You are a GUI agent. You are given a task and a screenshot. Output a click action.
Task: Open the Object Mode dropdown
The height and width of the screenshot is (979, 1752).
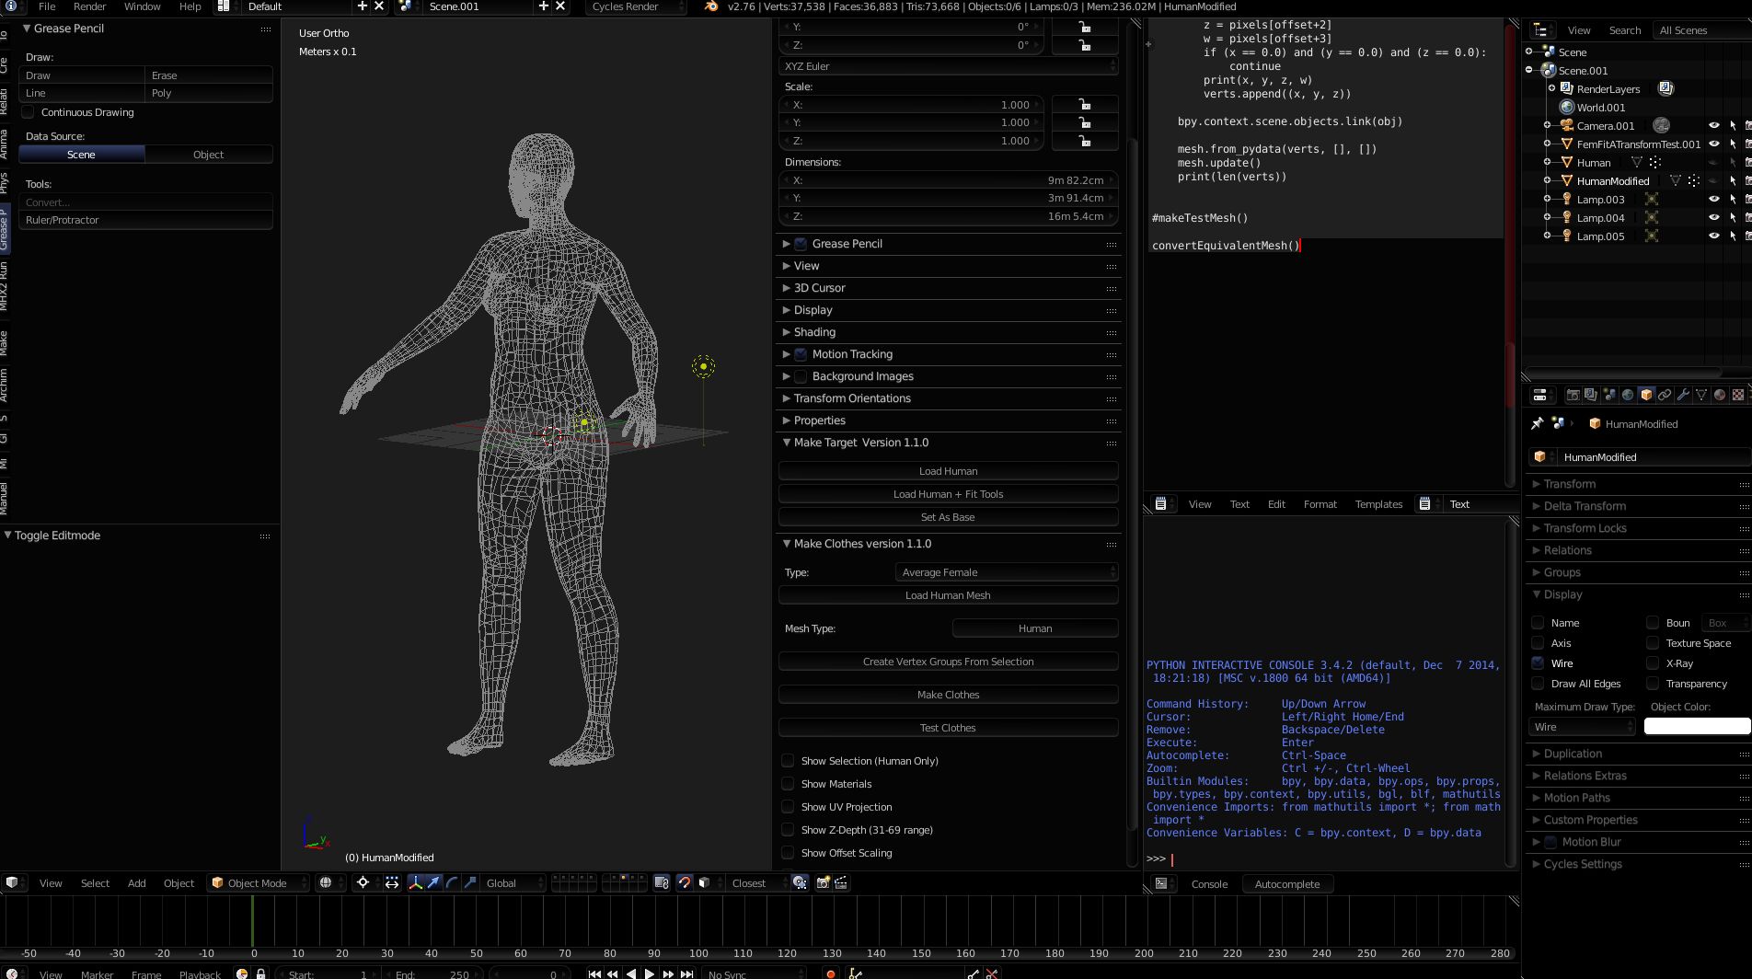259,882
